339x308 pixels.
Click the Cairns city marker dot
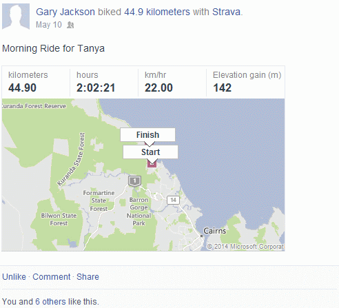point(201,236)
